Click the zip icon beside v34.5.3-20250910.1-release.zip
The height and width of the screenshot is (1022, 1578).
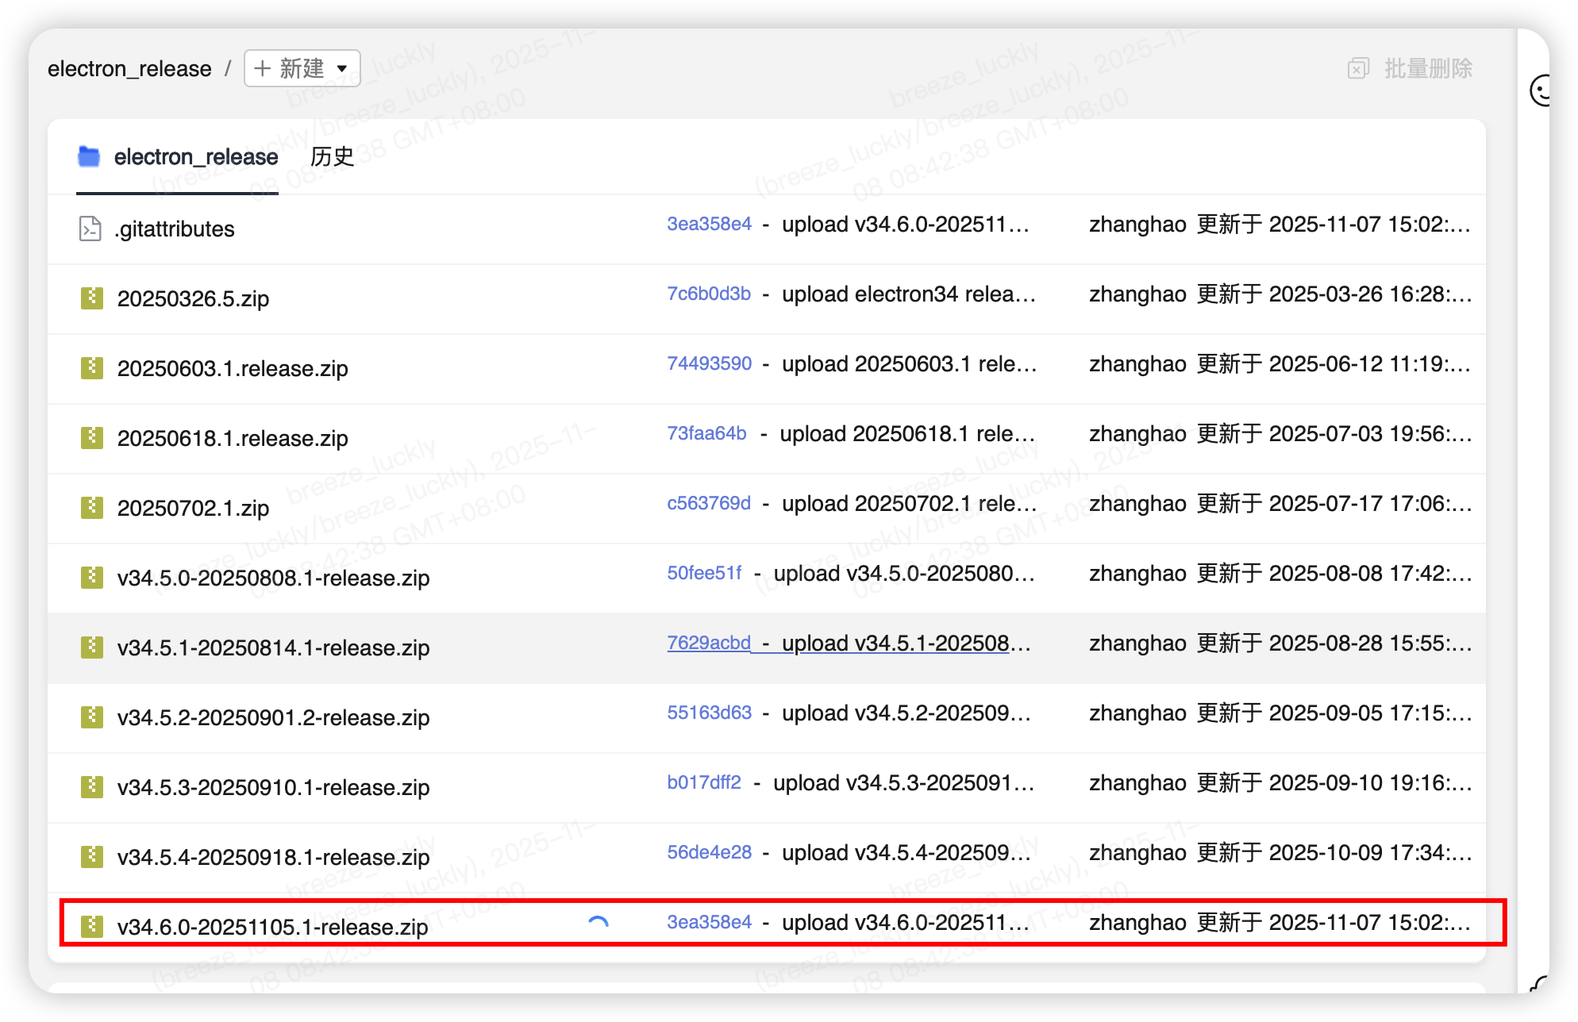91,787
